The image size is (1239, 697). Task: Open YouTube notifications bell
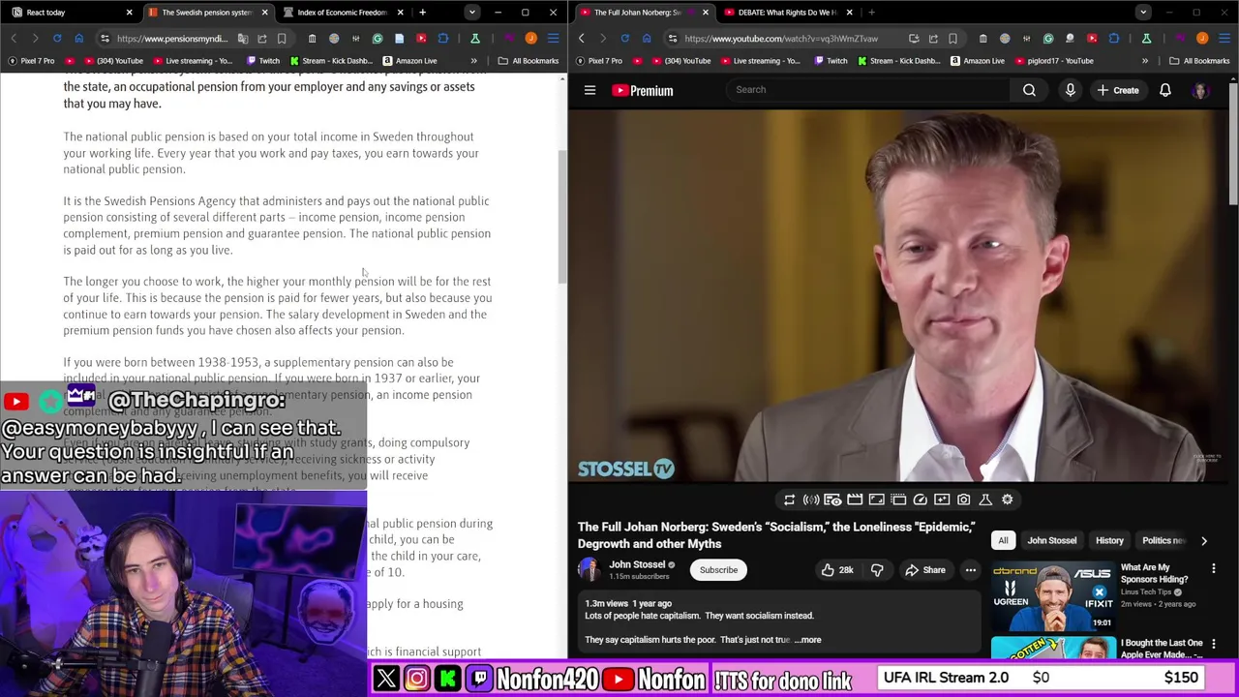tap(1165, 90)
